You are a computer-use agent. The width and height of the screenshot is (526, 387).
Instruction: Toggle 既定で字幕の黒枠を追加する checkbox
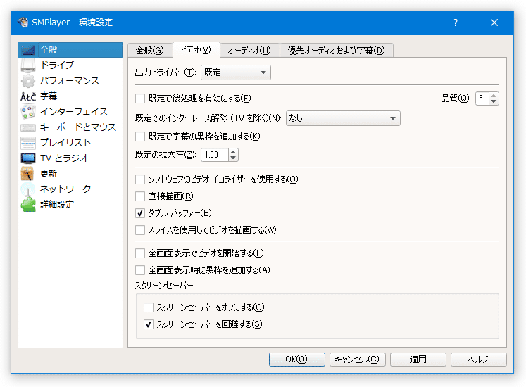point(140,137)
